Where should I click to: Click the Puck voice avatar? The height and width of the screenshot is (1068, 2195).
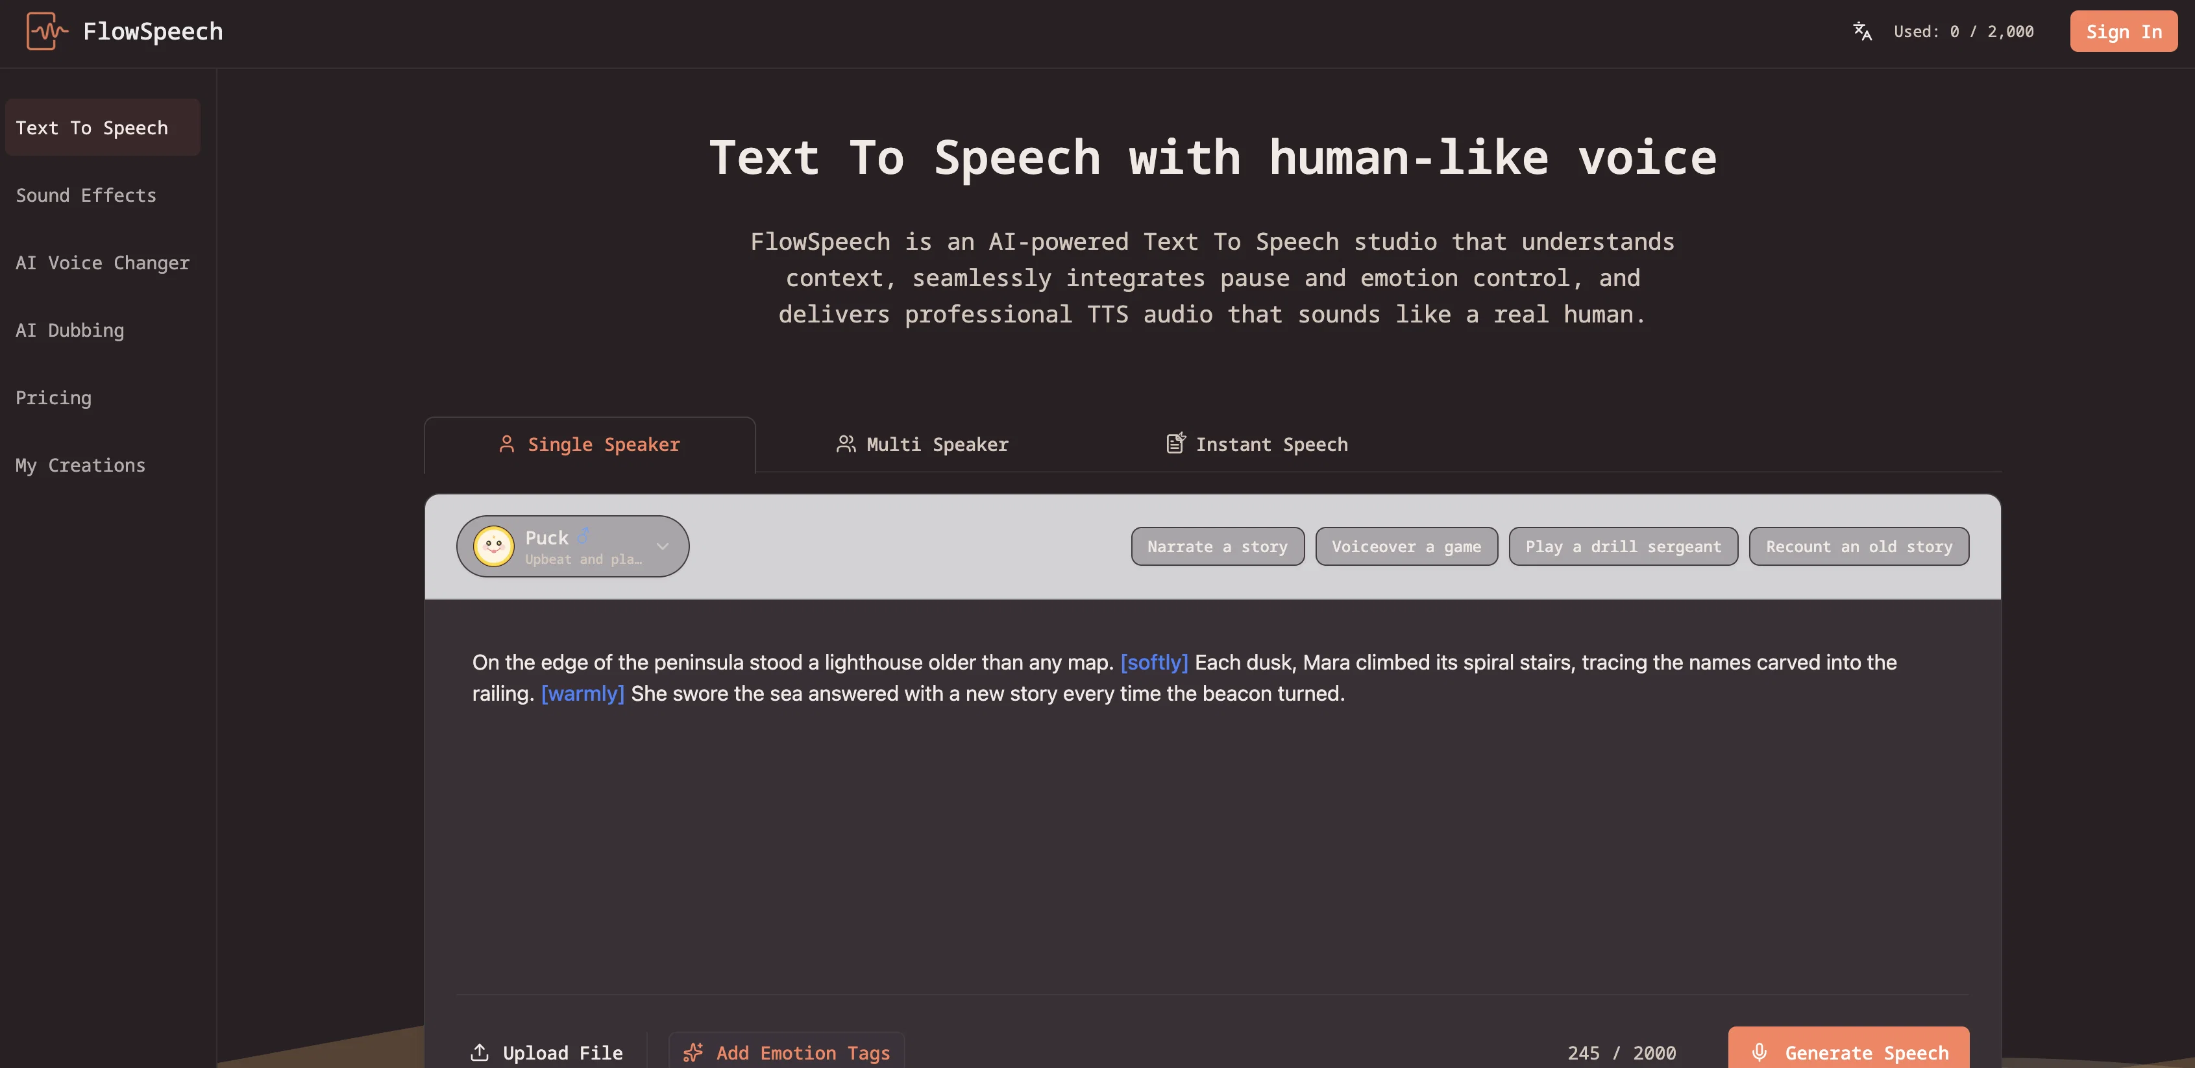coord(493,546)
